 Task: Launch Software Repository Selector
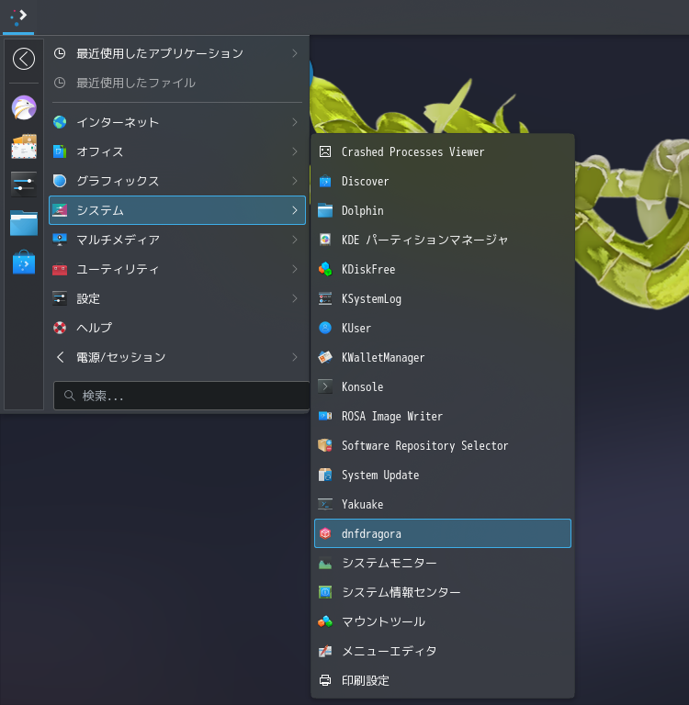pos(443,445)
